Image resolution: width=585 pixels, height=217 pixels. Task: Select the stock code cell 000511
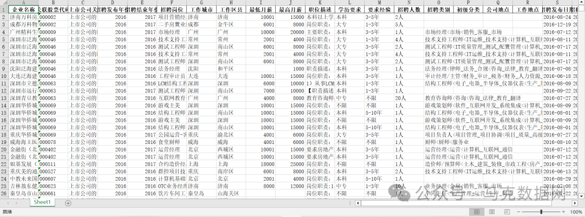coord(53,164)
